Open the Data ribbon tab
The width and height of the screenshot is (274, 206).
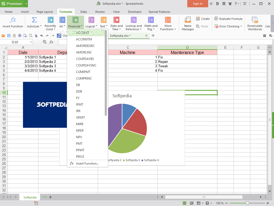(x=84, y=12)
